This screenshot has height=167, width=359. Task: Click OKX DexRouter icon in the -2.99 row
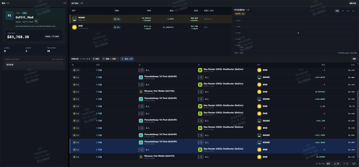[x=200, y=106]
